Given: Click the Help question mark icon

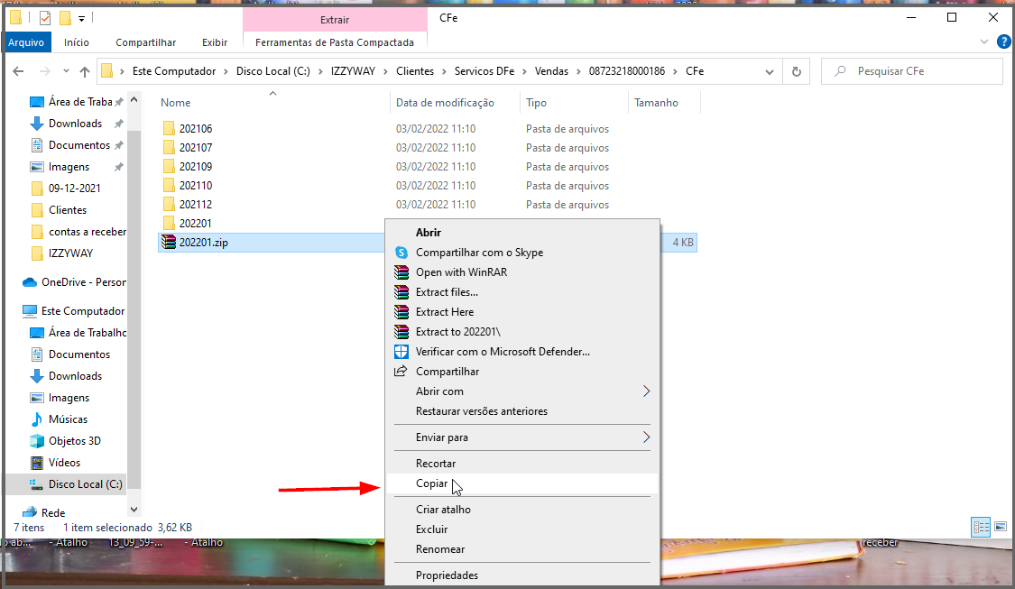Looking at the screenshot, I should pyautogui.click(x=1003, y=42).
